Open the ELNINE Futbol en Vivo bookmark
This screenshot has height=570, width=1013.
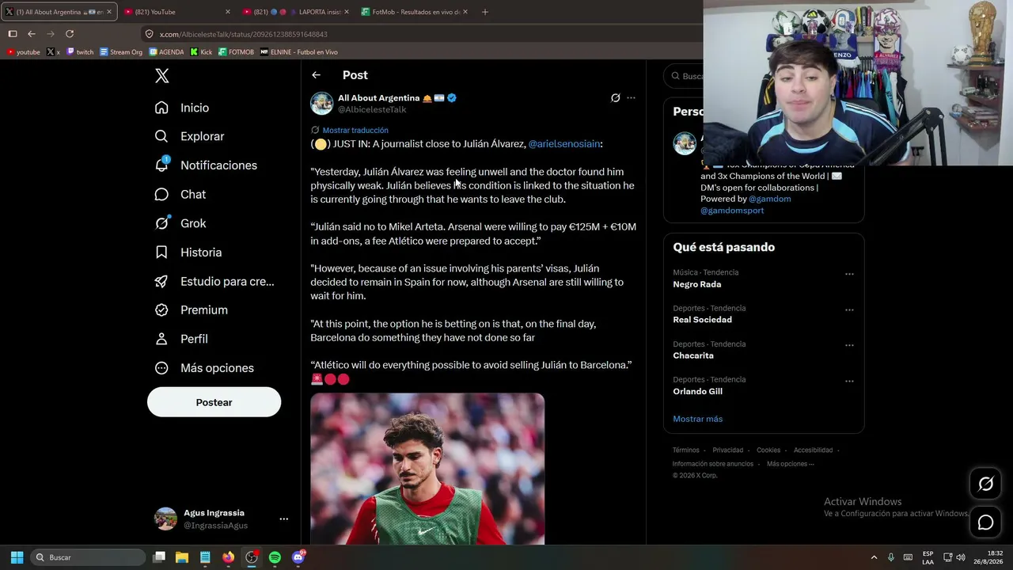[x=299, y=52]
